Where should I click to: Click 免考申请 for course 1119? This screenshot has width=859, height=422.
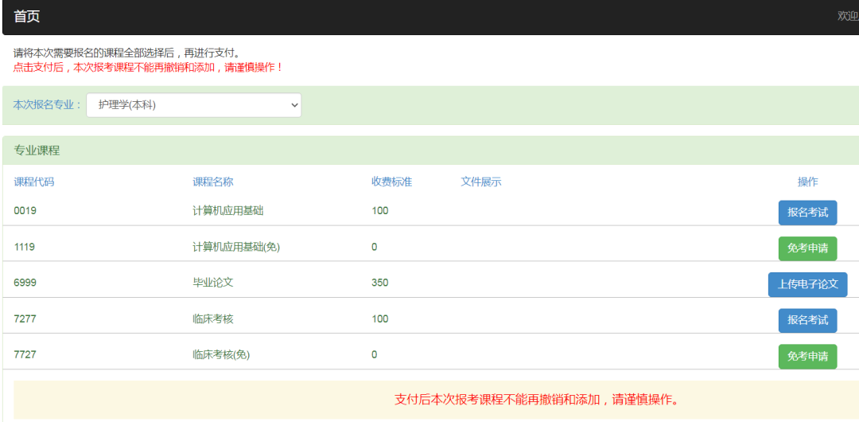[807, 248]
